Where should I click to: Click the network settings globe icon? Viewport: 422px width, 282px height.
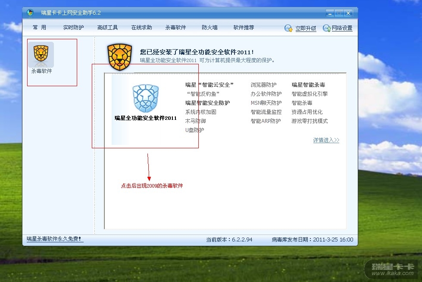pyautogui.click(x=327, y=28)
